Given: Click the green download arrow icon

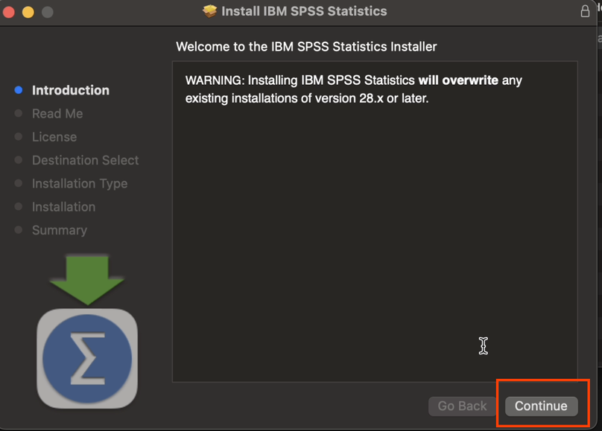Looking at the screenshot, I should (x=87, y=280).
